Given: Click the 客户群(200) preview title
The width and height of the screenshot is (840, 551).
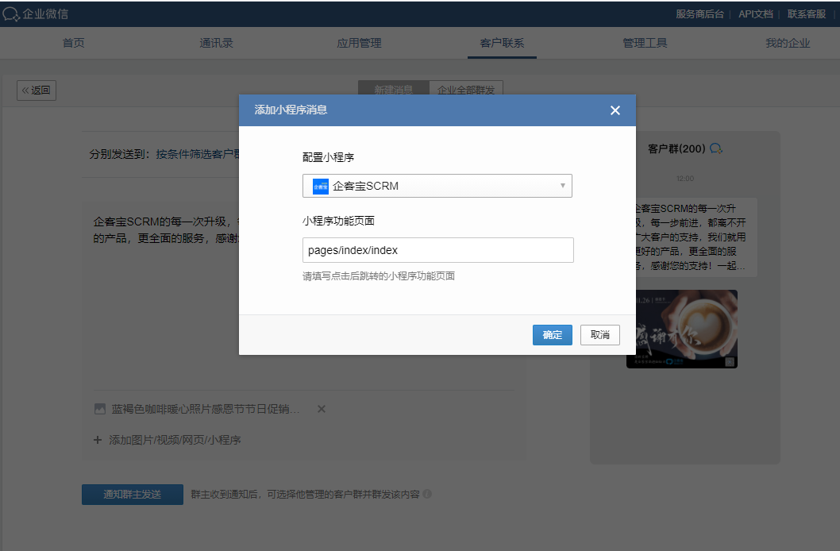Looking at the screenshot, I should click(x=676, y=148).
